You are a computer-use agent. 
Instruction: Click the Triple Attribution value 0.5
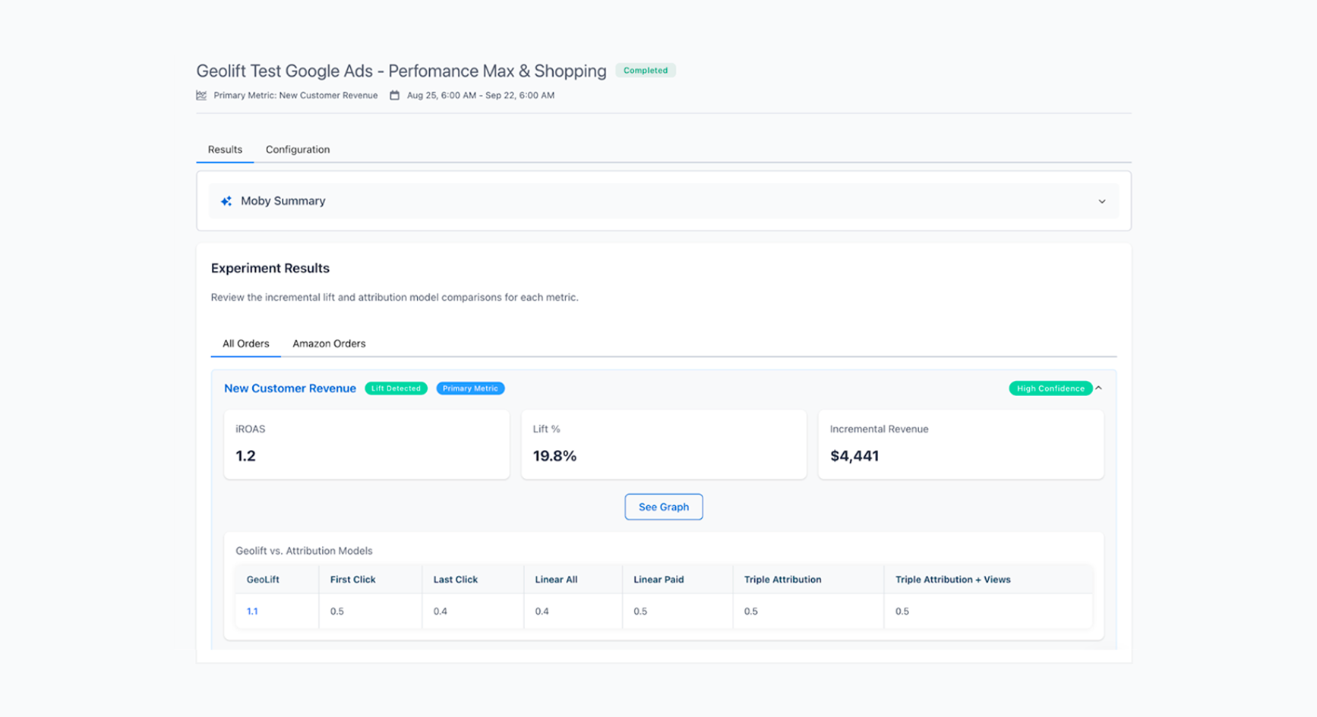(x=751, y=612)
